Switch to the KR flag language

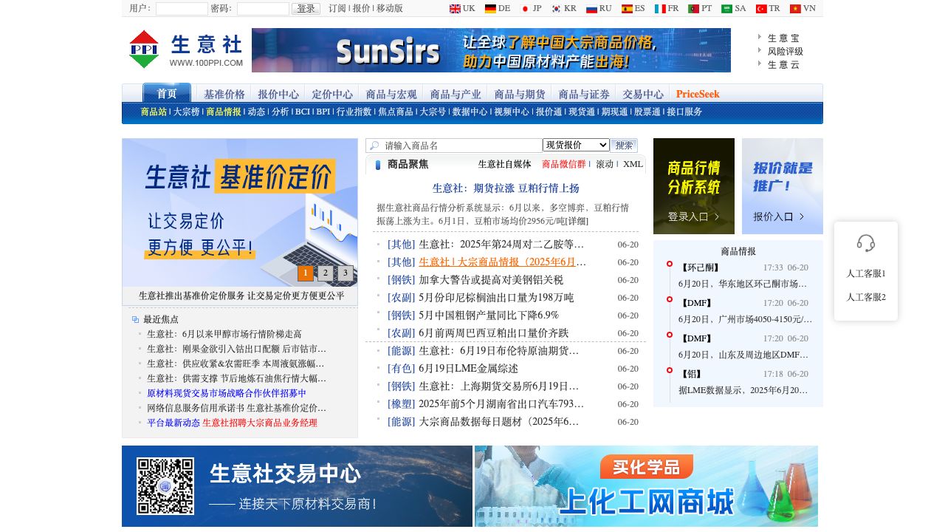click(557, 9)
